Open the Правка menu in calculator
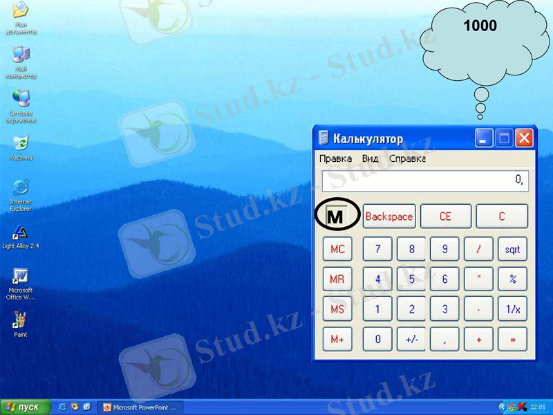Viewport: 553px width, 415px height. click(335, 158)
